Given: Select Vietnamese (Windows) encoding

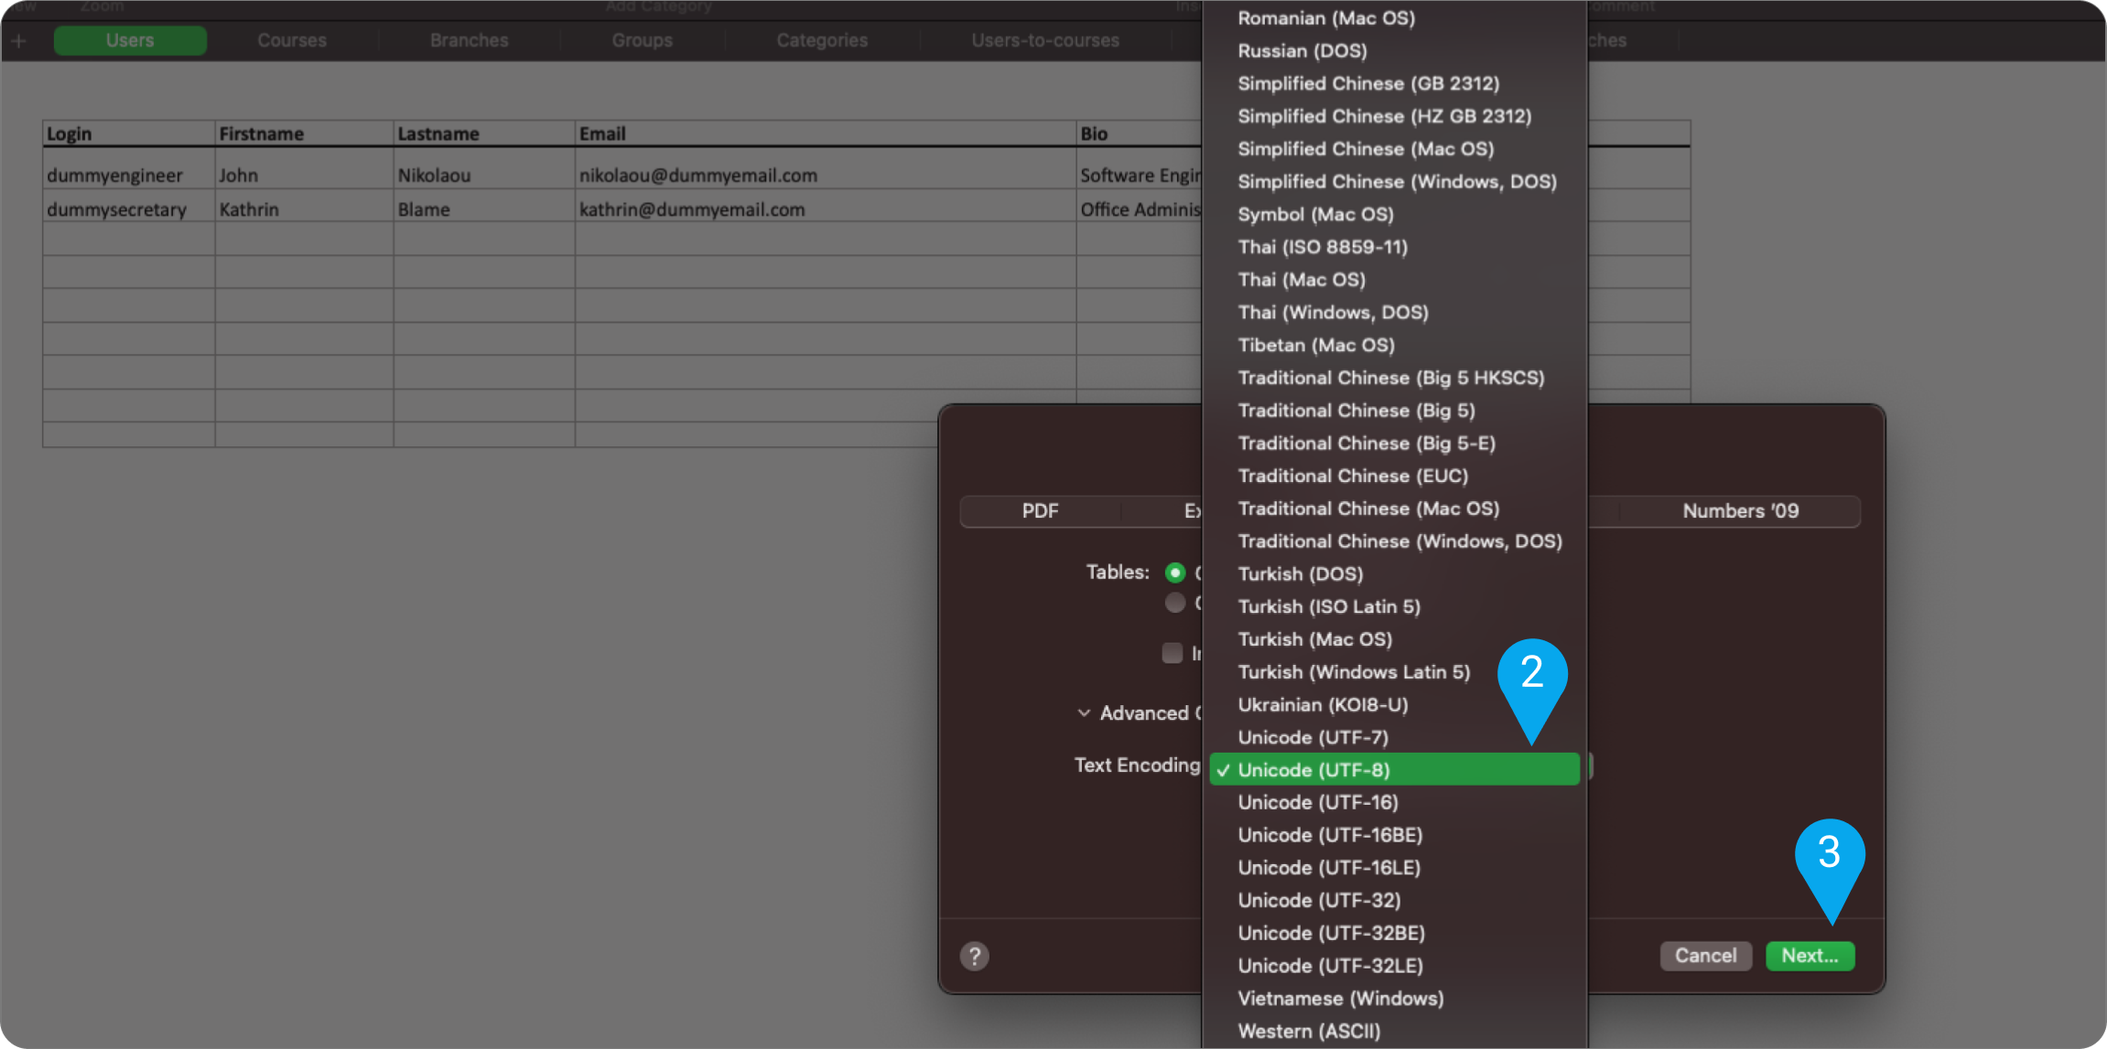Looking at the screenshot, I should 1340,998.
